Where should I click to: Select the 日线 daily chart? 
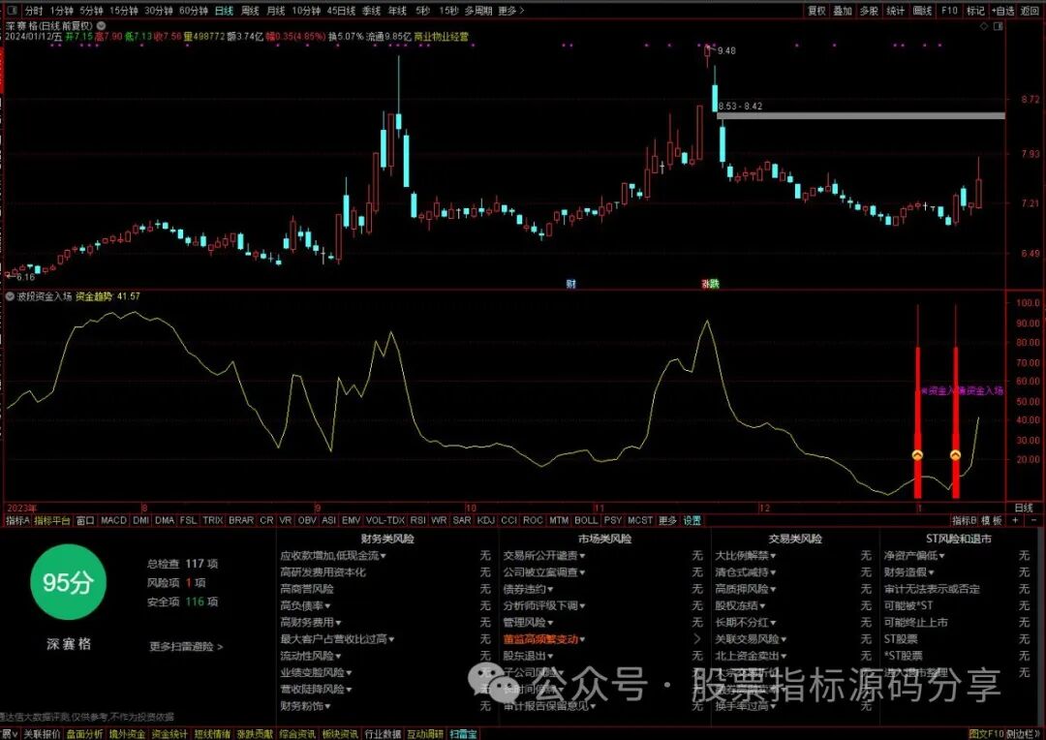[x=224, y=11]
